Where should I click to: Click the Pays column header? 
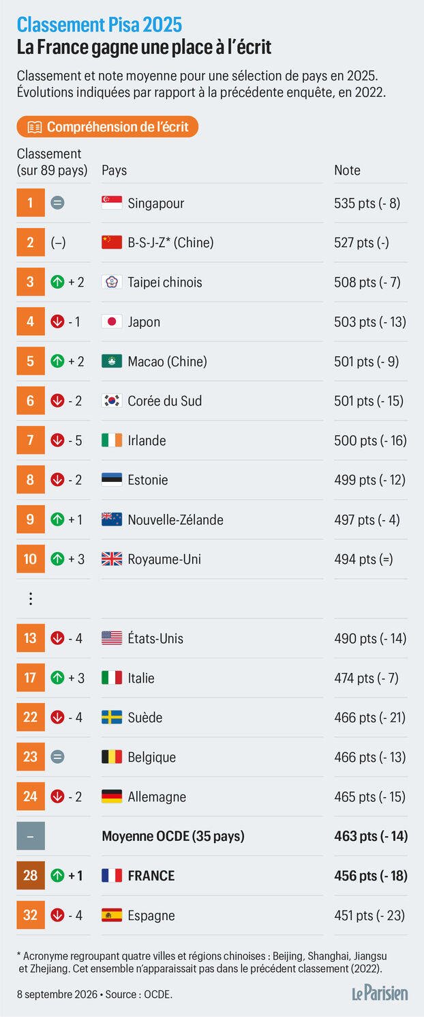115,171
